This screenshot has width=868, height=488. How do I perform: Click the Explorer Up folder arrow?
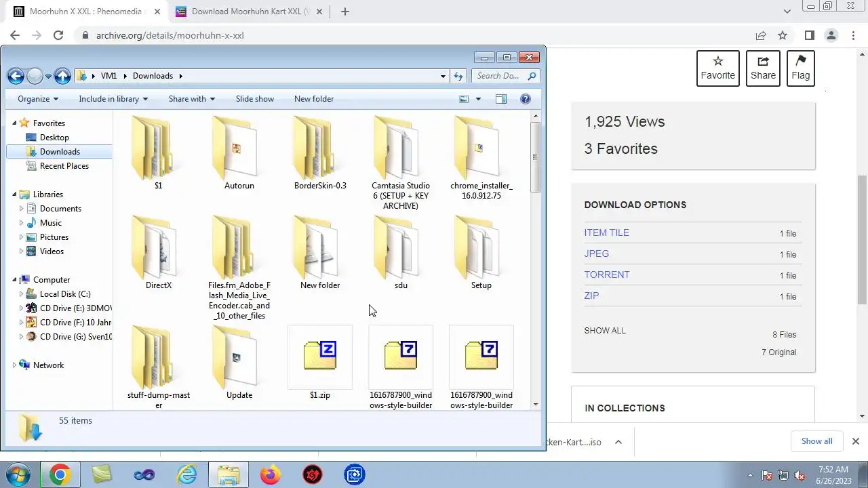[x=62, y=76]
